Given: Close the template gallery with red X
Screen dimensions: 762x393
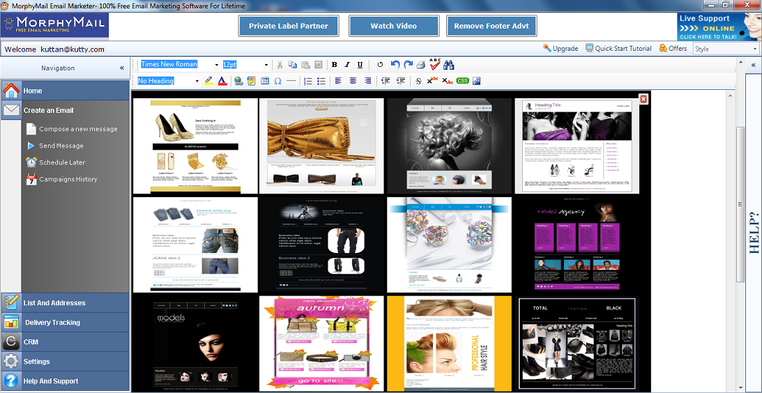Looking at the screenshot, I should [643, 99].
